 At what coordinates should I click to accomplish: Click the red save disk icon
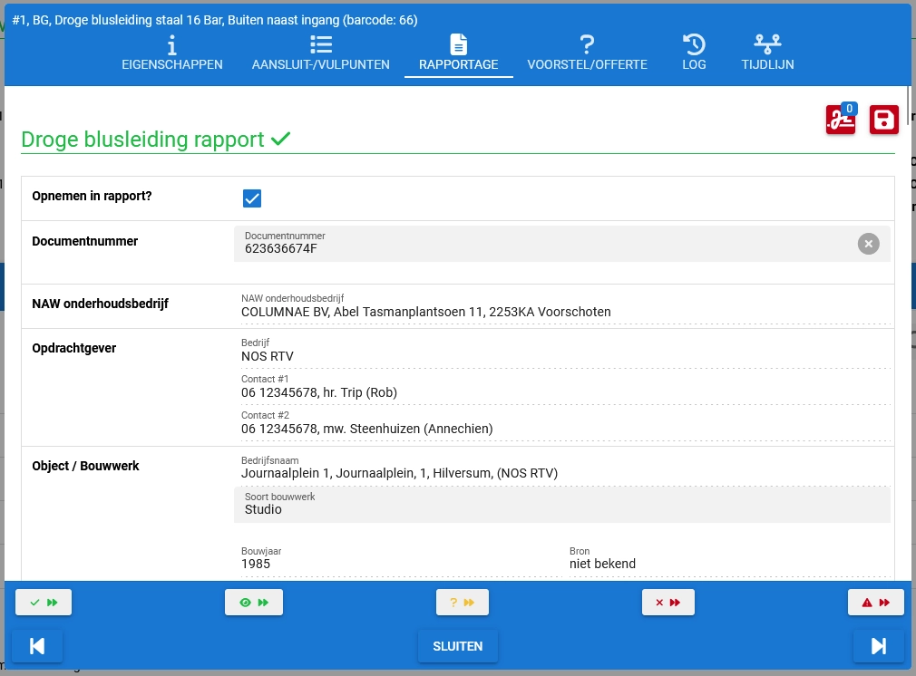883,121
